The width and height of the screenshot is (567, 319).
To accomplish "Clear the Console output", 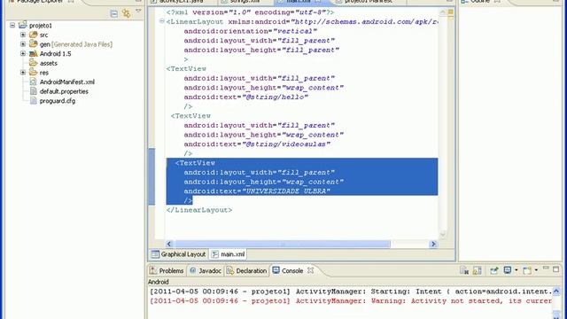I will point(464,270).
